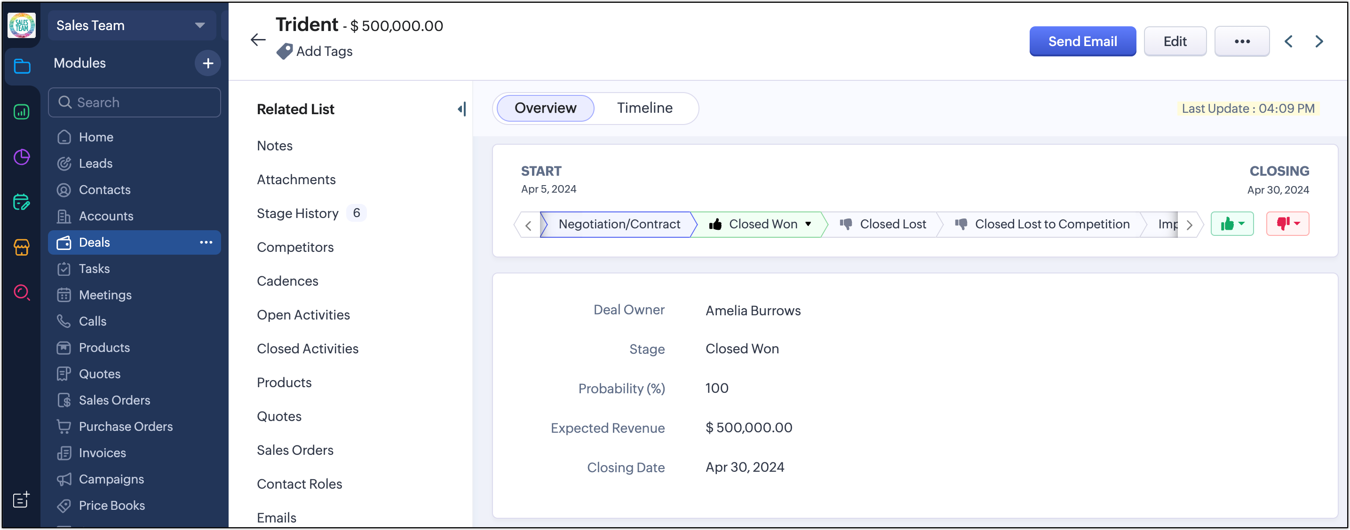Viewport: 1350px width, 530px height.
Task: Open Stage History related list
Action: tap(297, 213)
